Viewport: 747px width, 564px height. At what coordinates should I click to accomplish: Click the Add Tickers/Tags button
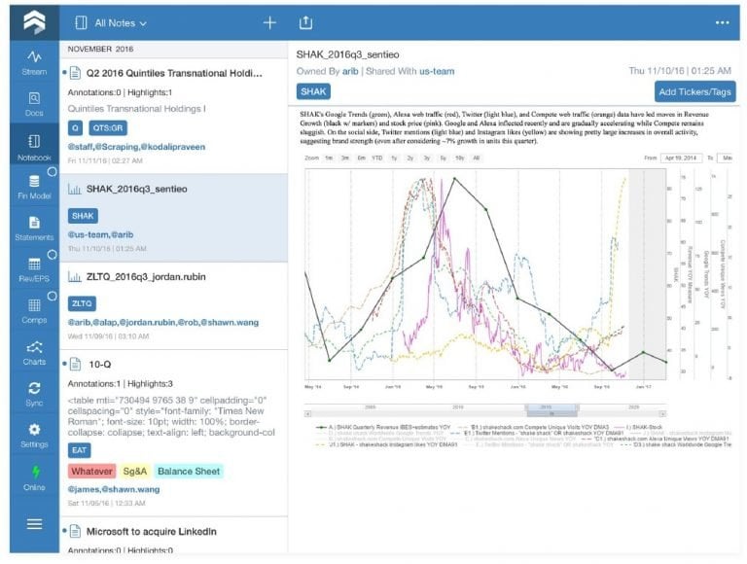694,92
